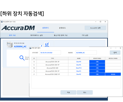
Task: Open the 데이터베이스 설정 database settings tab
Action: click(36, 35)
